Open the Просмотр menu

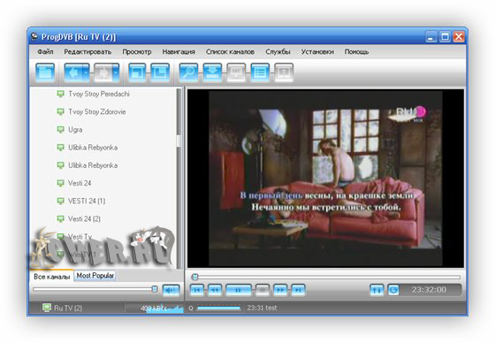point(137,51)
